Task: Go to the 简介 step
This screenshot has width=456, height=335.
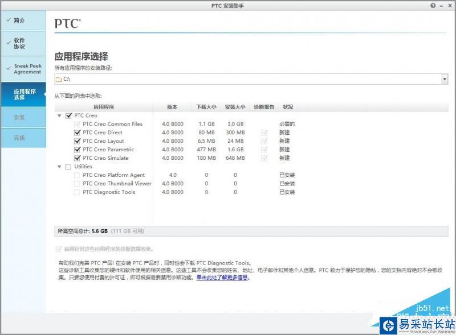Action: point(23,20)
